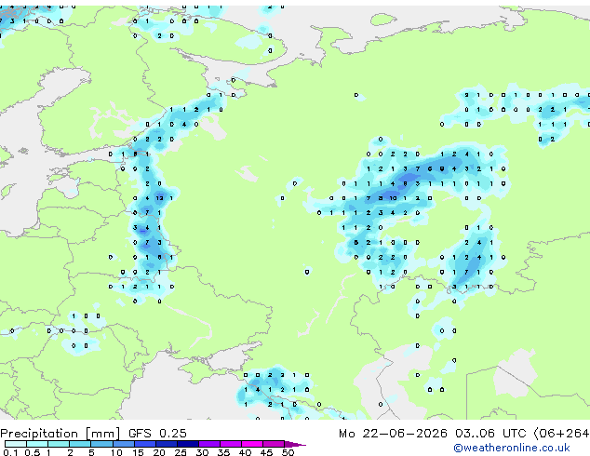The image size is (590, 456).
Task: Choose the magenta swatch between 40 and 45
Action: [x=252, y=444]
